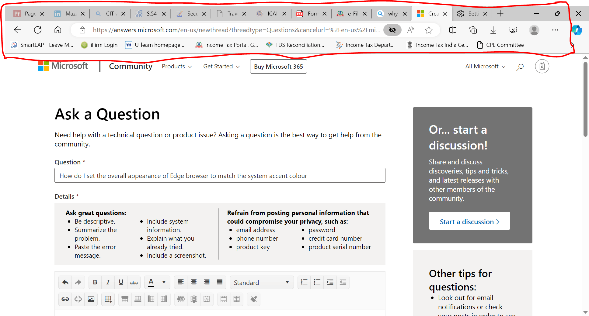
Task: Toggle strikethrough formatting
Action: tap(134, 282)
